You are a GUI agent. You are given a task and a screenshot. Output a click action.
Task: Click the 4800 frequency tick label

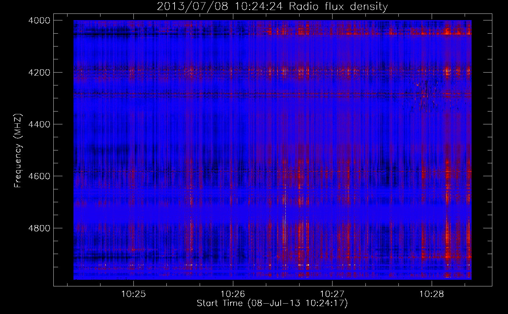[39, 228]
